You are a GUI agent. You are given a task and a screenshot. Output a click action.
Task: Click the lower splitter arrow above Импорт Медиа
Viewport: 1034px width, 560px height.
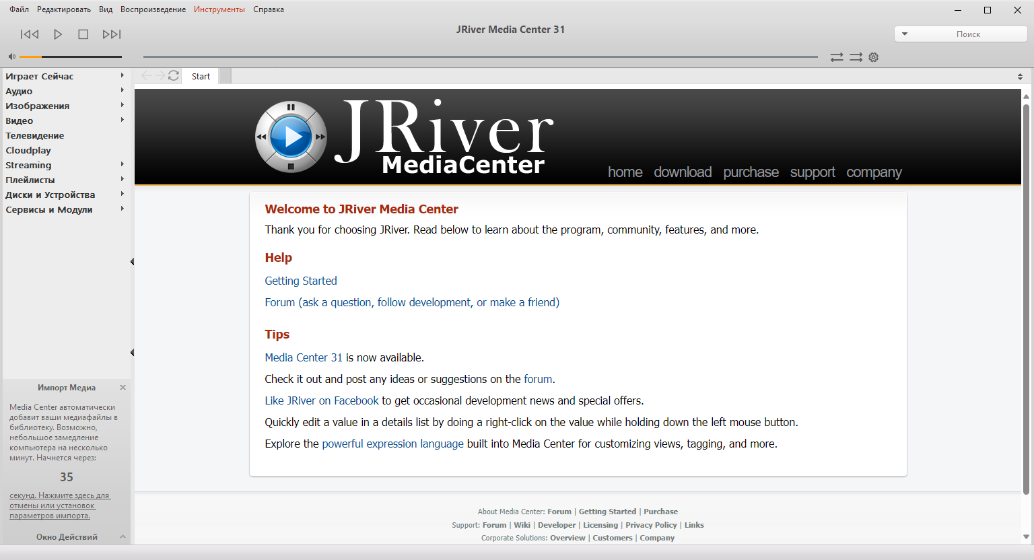coord(132,353)
